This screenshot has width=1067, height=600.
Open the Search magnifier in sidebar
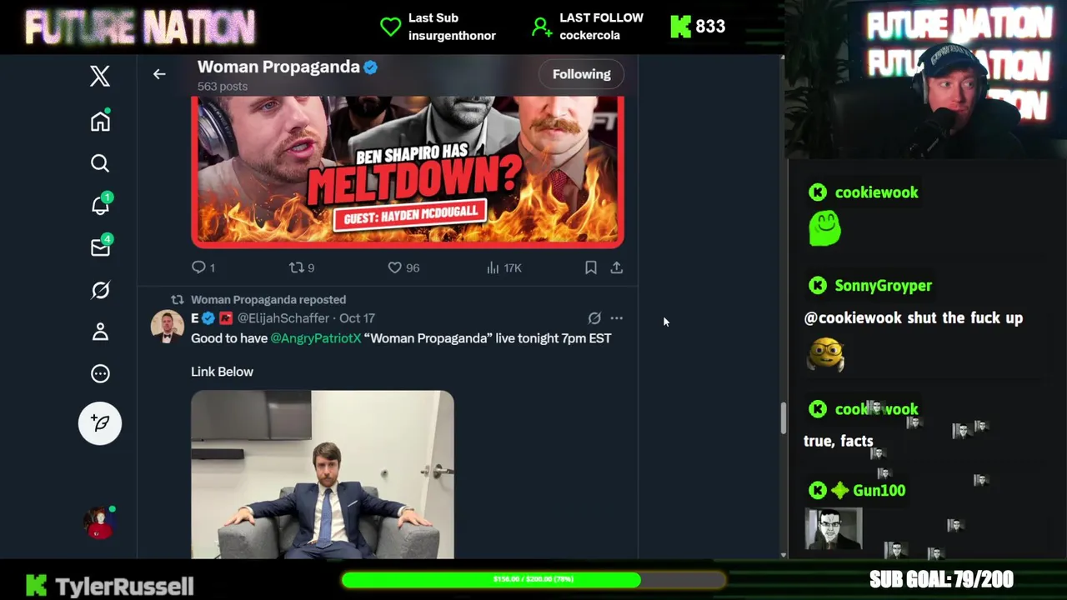(100, 163)
